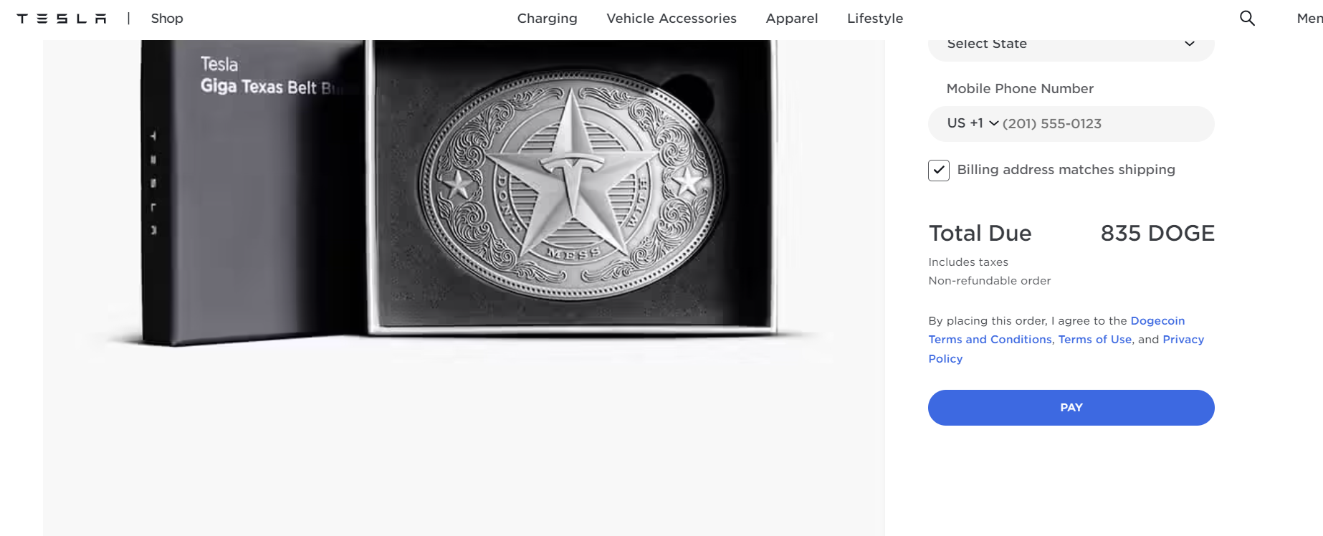Viewport: 1323px width, 536px height.
Task: Open the search magnifier icon
Action: [1247, 19]
